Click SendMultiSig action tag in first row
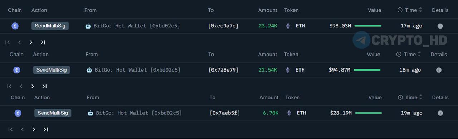Viewport: 458px width, 139px height. click(50, 26)
